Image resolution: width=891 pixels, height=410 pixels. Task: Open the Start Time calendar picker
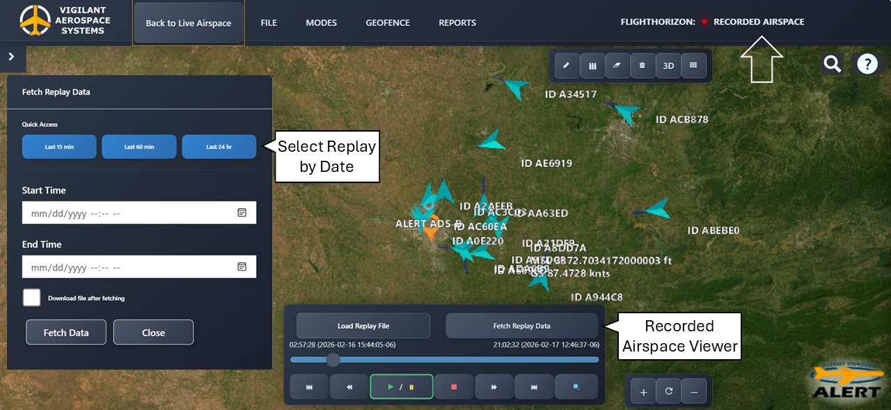[242, 213]
